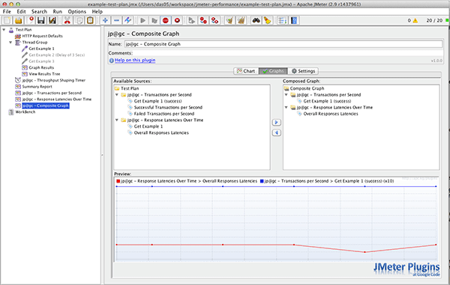Click the Remote Start All icon
The width and height of the screenshot is (450, 285).
pyautogui.click(x=192, y=20)
